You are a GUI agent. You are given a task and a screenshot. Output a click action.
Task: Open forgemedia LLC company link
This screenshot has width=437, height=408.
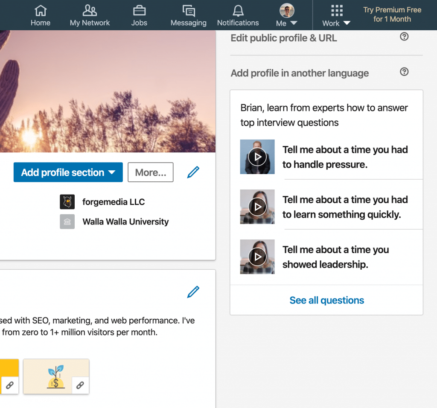point(114,202)
